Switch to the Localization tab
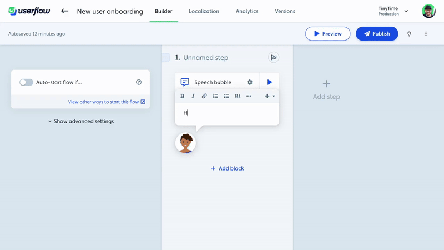The height and width of the screenshot is (250, 444). [x=204, y=11]
